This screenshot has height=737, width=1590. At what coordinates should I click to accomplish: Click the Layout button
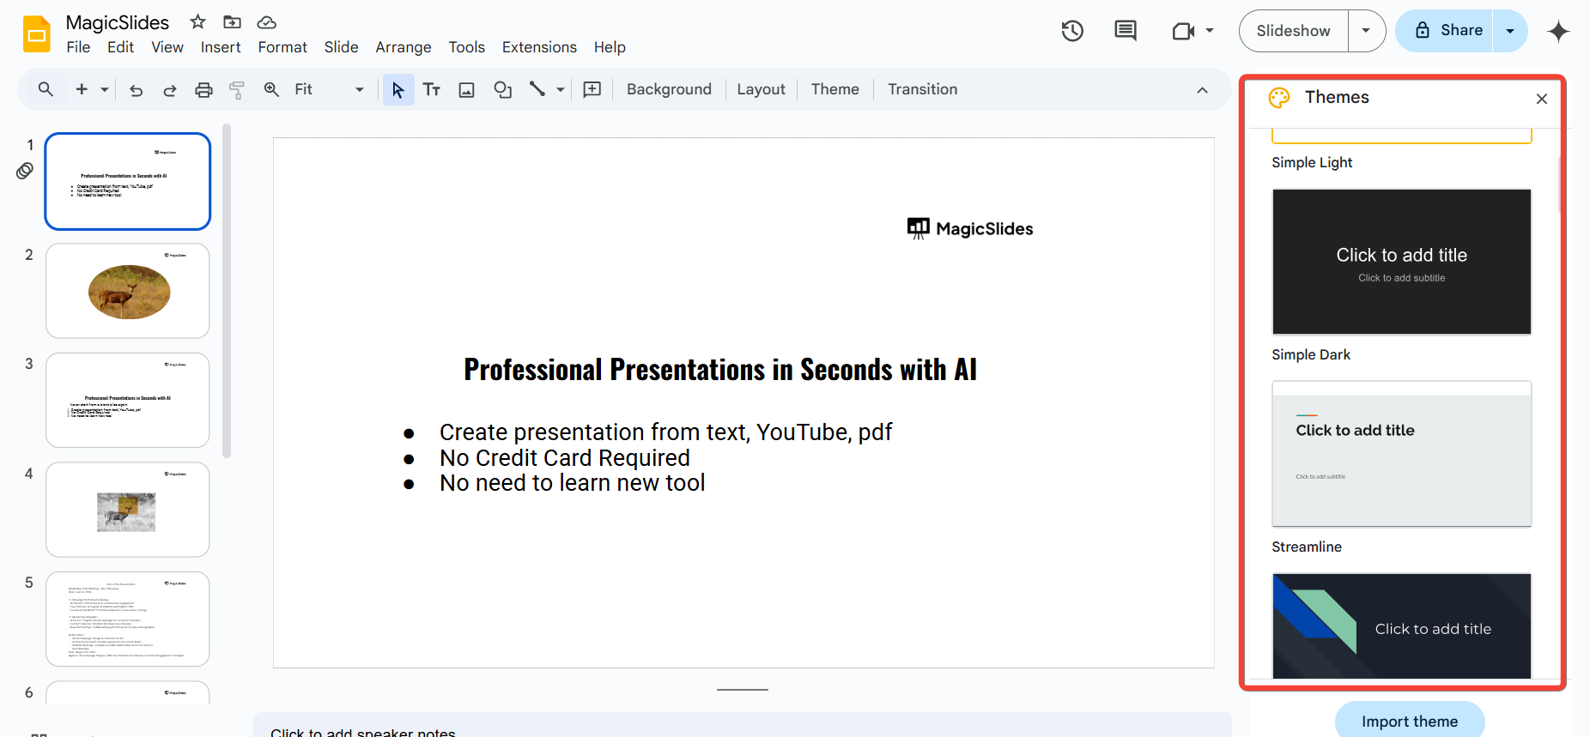[761, 89]
